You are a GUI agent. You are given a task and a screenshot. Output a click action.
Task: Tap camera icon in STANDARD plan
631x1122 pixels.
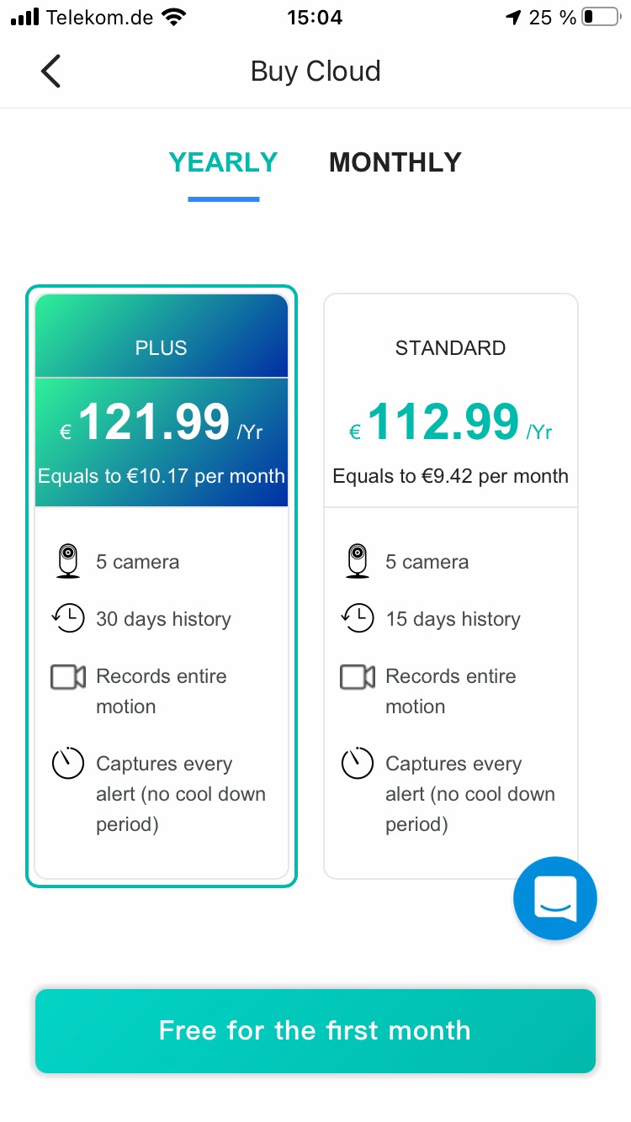click(358, 561)
